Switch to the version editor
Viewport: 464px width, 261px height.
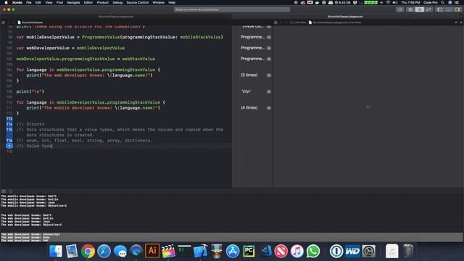pos(428,9)
